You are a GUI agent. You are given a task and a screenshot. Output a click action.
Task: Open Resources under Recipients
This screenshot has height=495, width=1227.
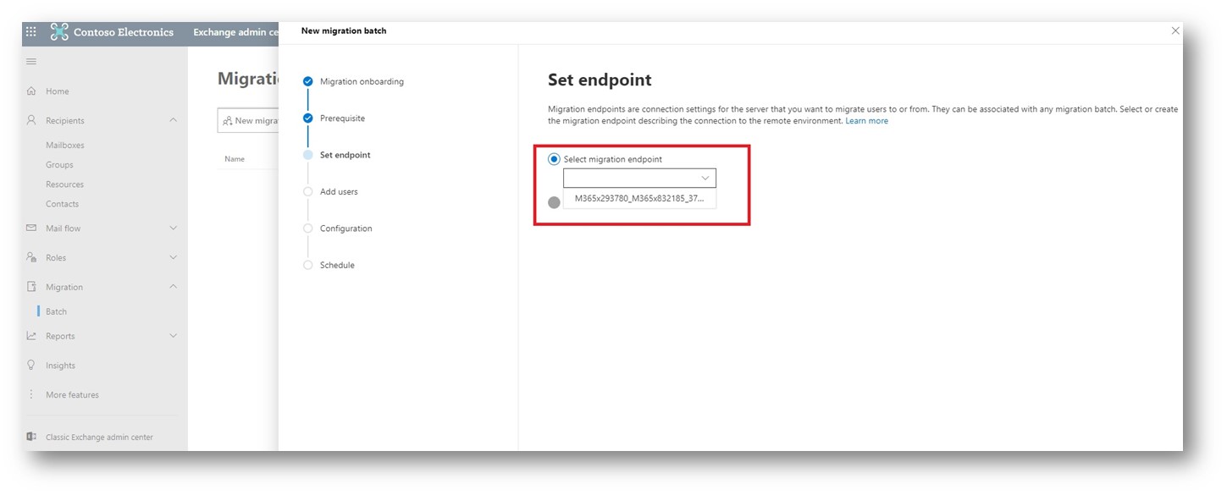(64, 184)
